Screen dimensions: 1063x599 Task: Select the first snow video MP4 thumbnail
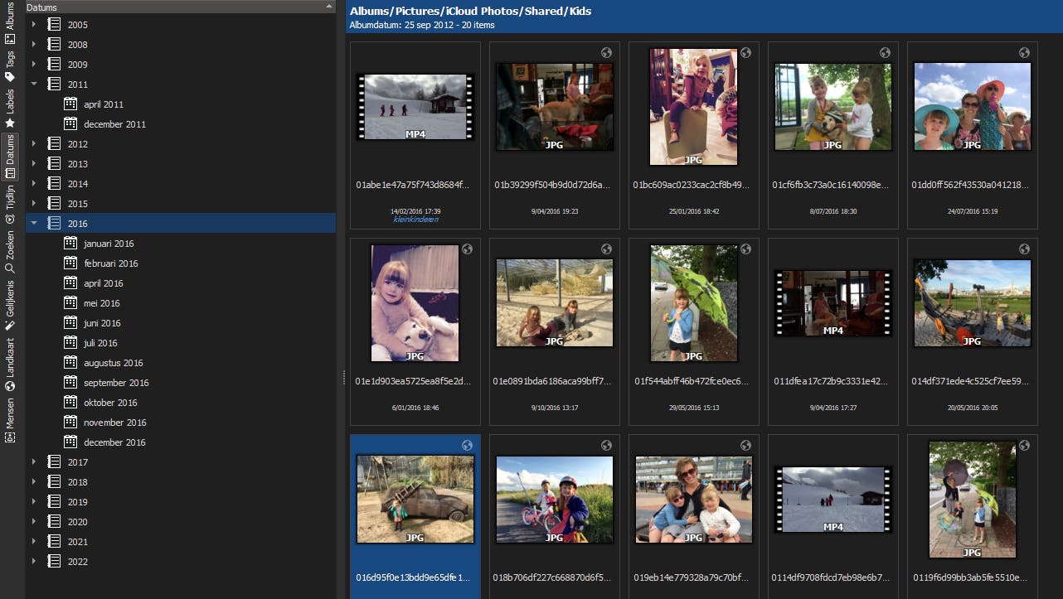pos(415,107)
